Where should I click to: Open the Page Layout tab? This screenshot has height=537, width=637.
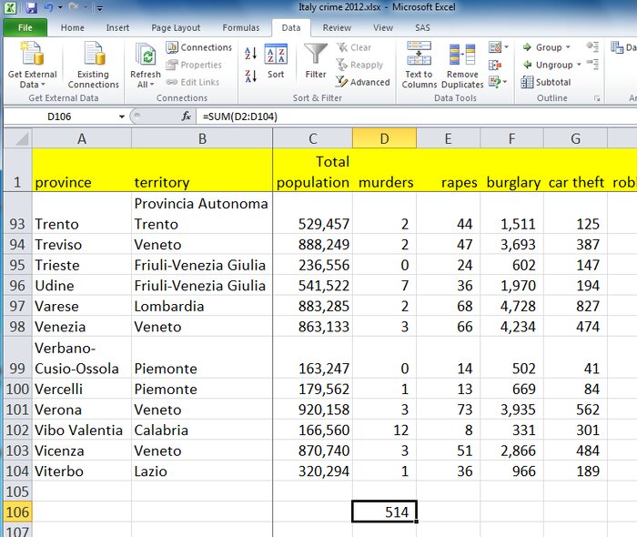click(x=175, y=27)
